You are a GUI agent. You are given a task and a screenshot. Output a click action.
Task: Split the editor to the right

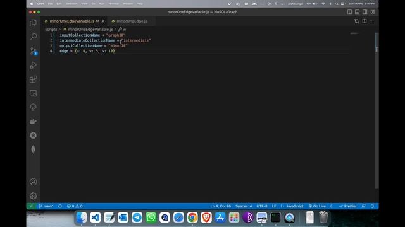[x=364, y=21]
